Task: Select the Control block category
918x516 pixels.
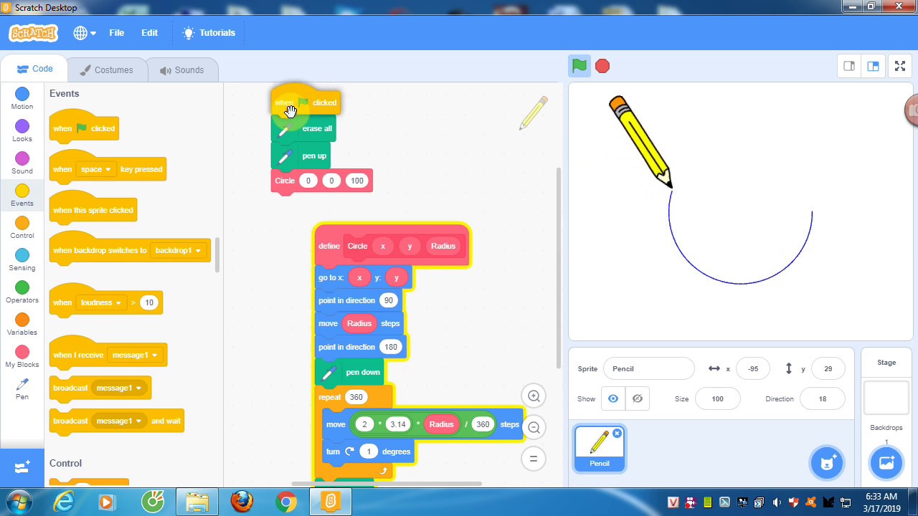Action: pyautogui.click(x=22, y=228)
